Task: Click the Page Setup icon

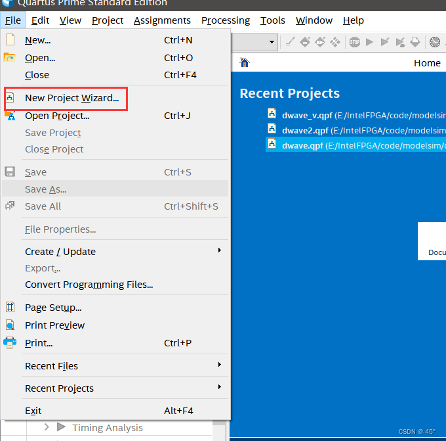Action: (10, 307)
